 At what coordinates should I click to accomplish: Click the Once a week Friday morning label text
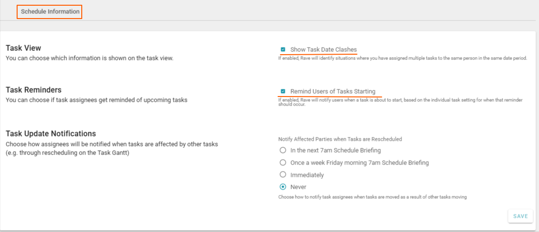click(x=359, y=163)
